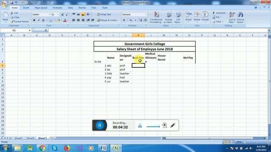Toggle Bold formatting
Viewport: 271px width, 152px height.
[x=34, y=20]
